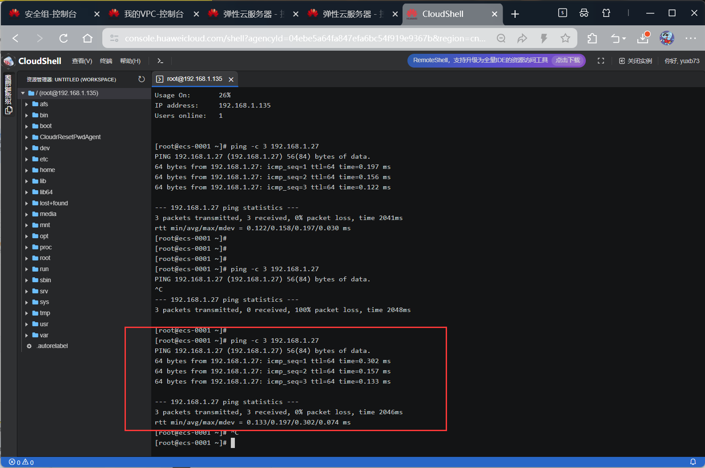Click the 点击下载 button
The width and height of the screenshot is (705, 468).
pos(568,60)
